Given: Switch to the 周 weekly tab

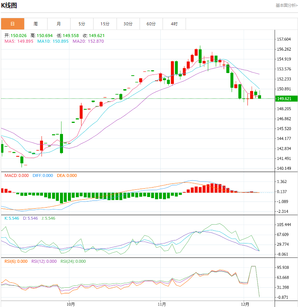Looking at the screenshot, I should point(36,24).
